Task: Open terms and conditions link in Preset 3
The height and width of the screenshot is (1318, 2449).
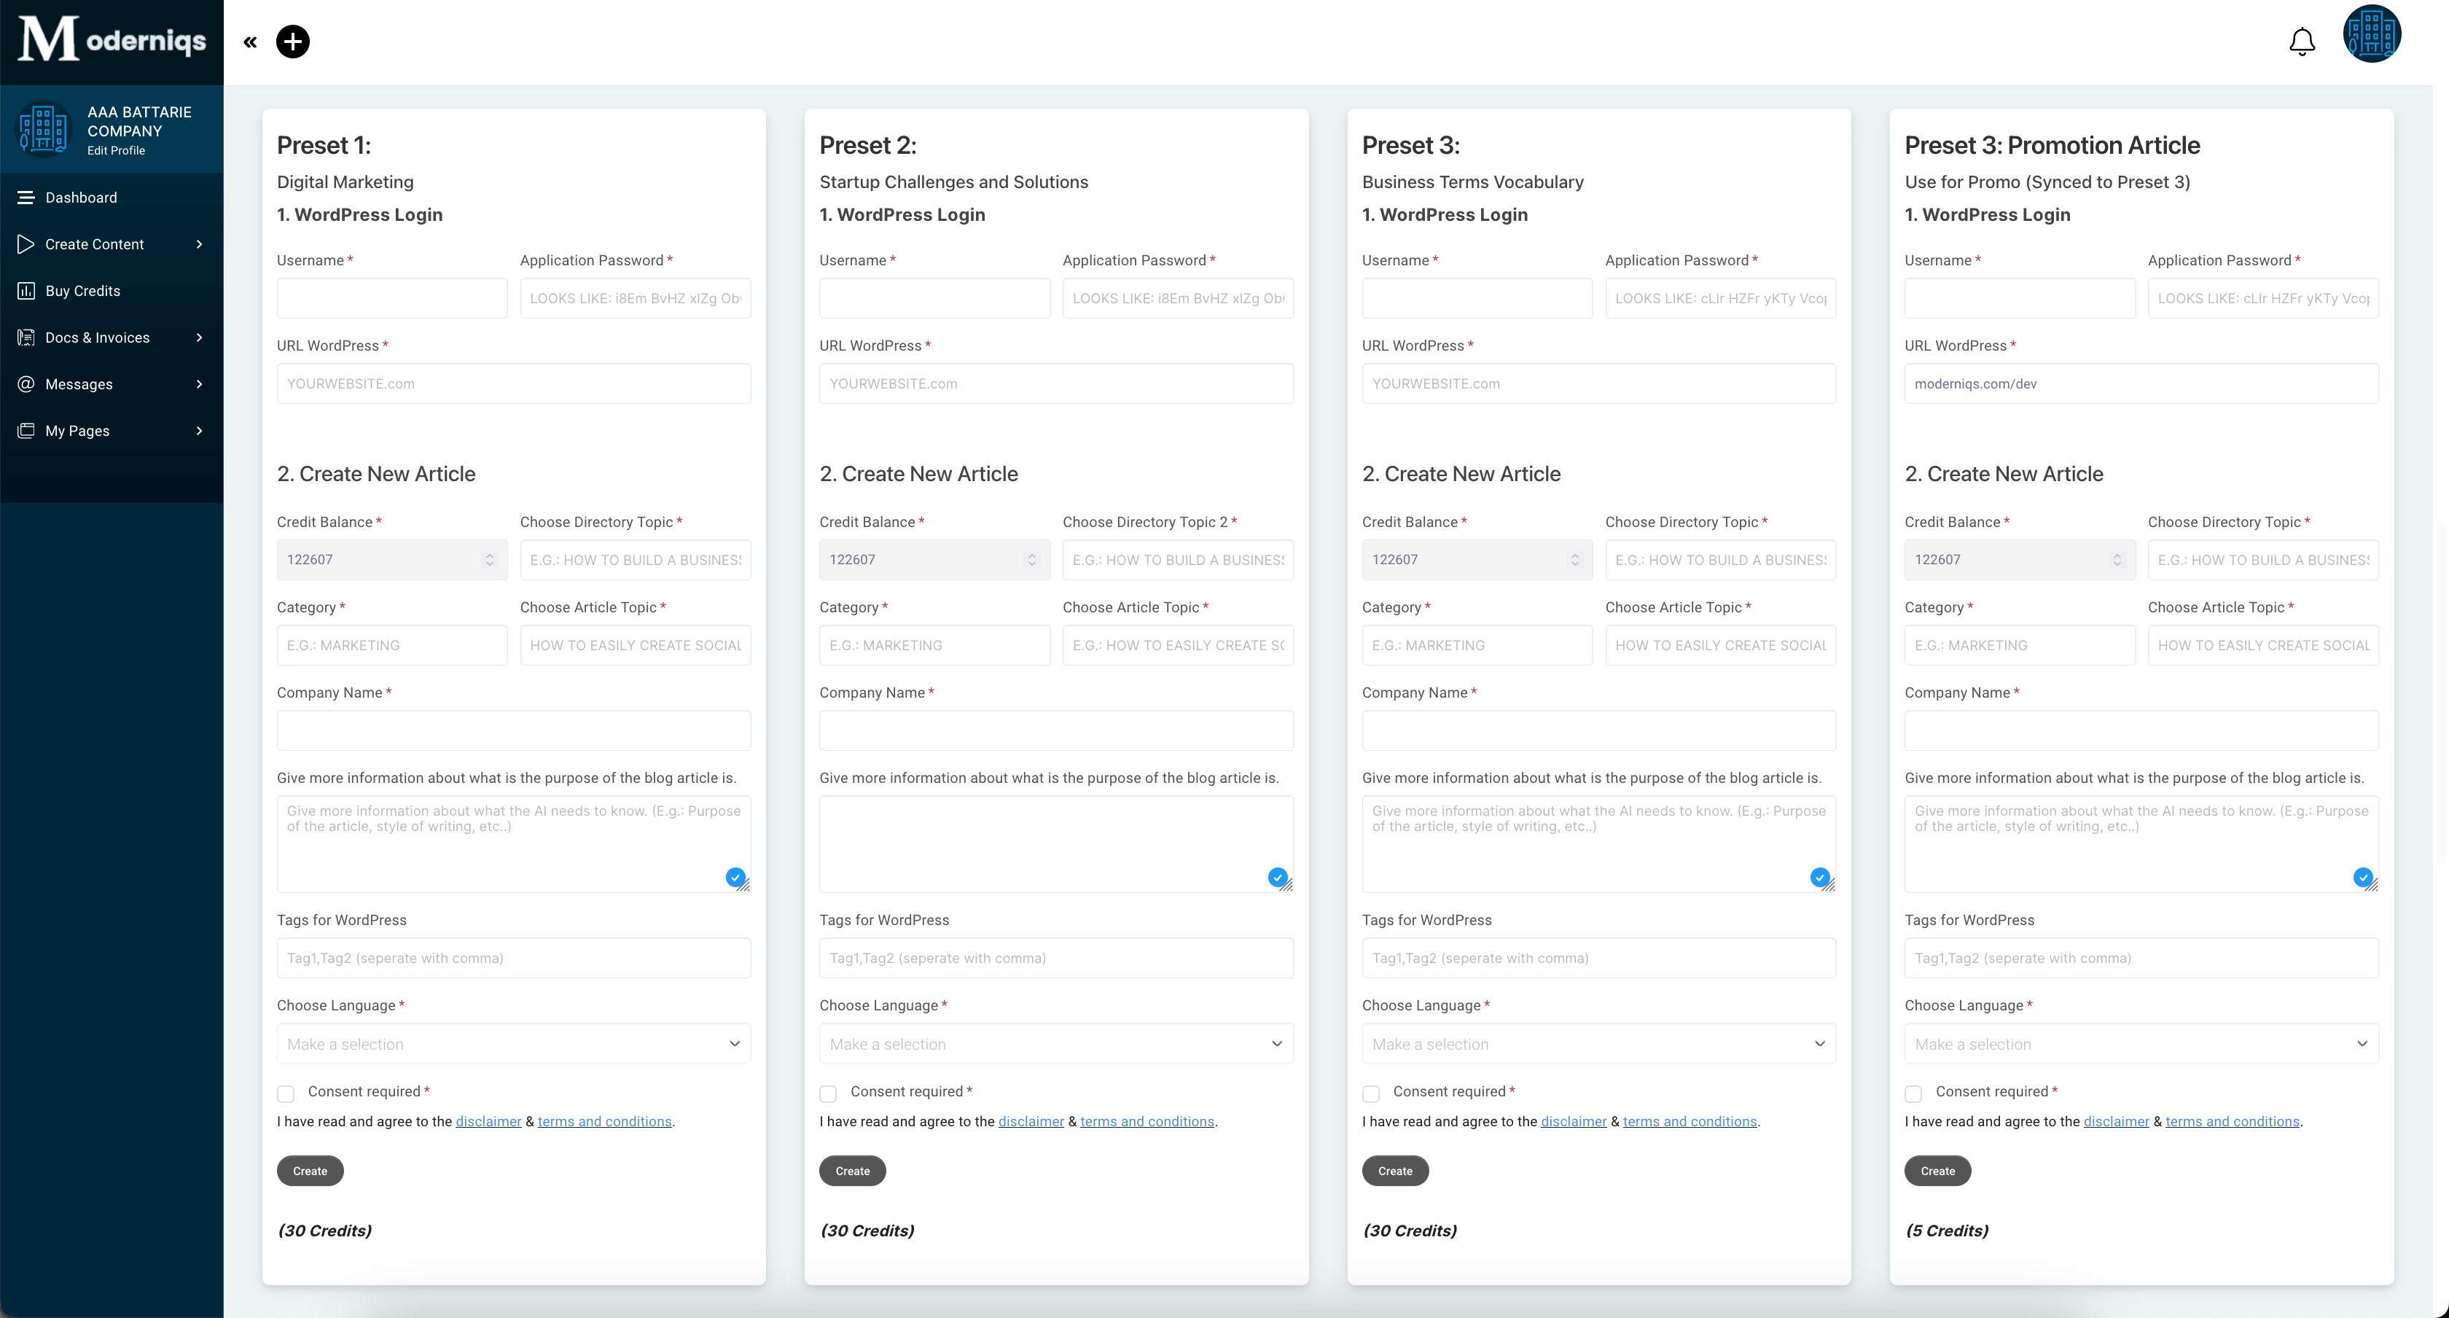Action: [x=1690, y=1121]
